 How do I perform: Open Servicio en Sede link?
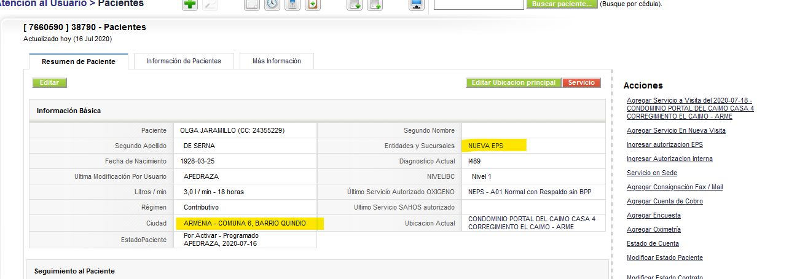click(x=651, y=173)
